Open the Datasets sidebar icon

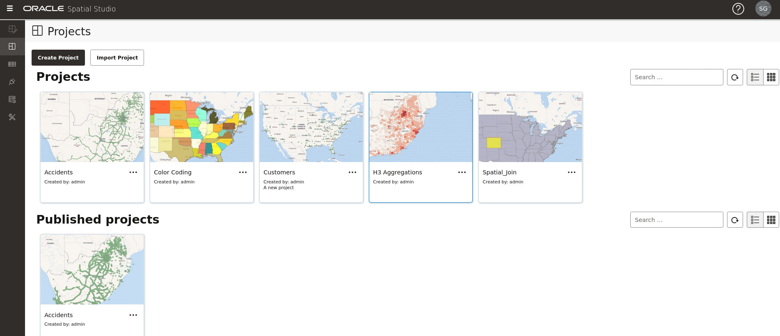coord(12,64)
